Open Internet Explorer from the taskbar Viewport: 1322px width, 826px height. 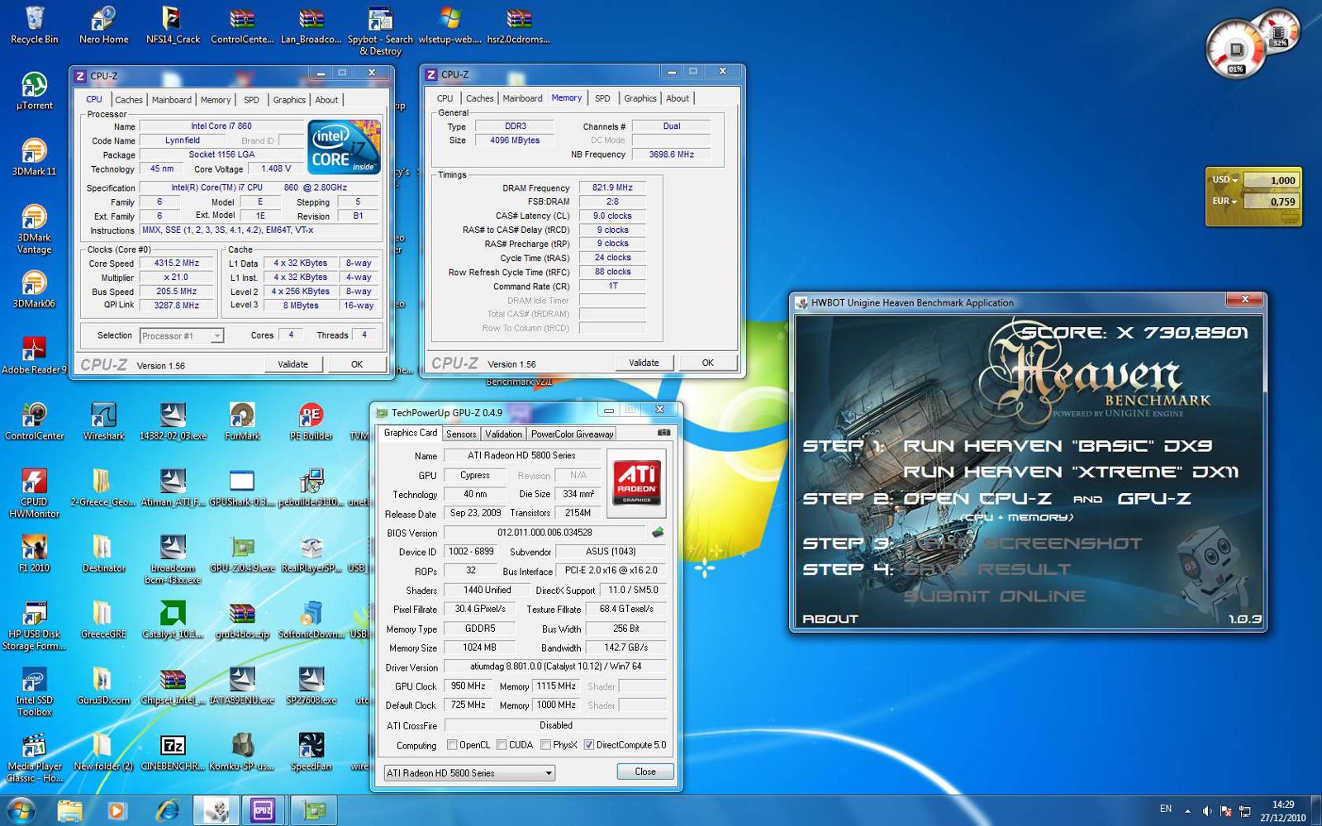pos(168,810)
